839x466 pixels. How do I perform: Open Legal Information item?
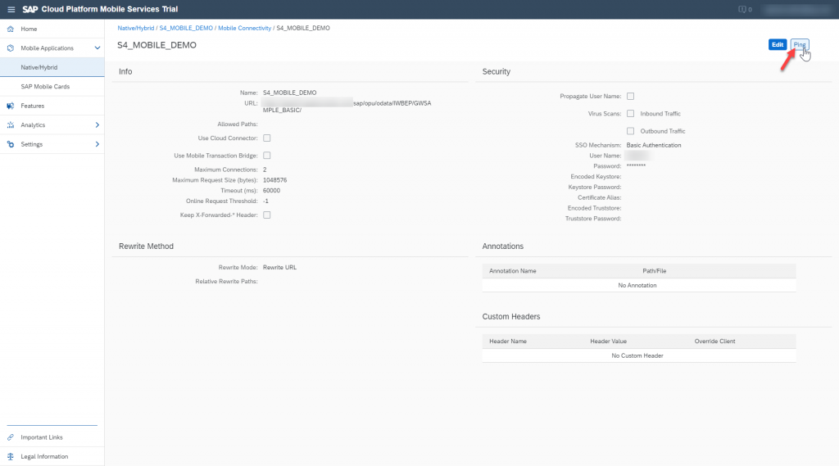(52, 457)
